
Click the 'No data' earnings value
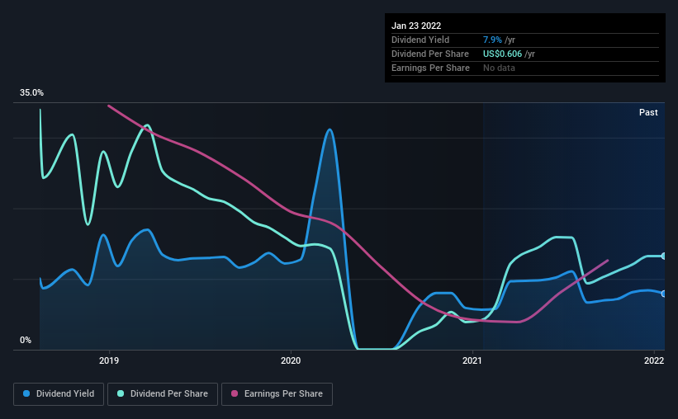click(x=499, y=68)
